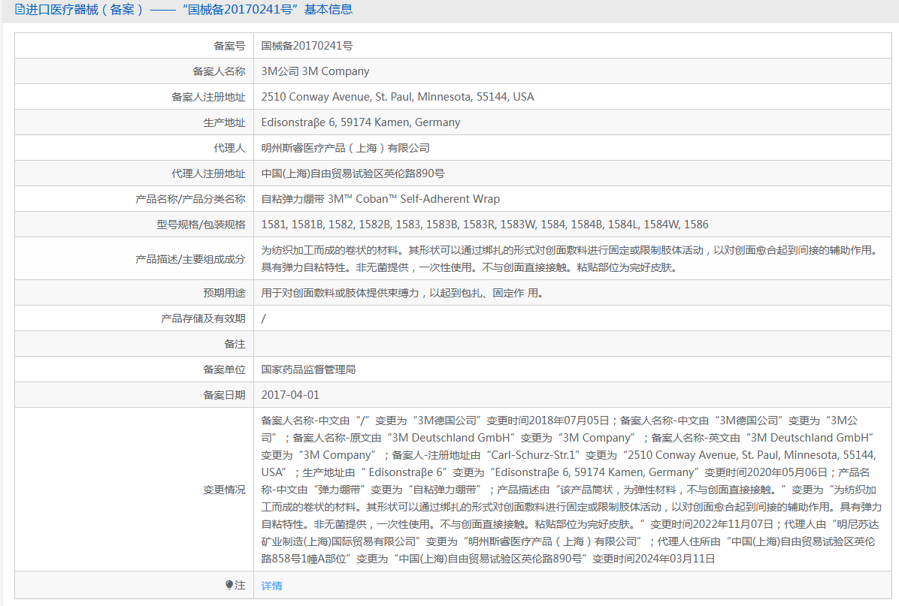Click the 产品描述/主要组成成分 label
The width and height of the screenshot is (899, 606).
coord(190,259)
